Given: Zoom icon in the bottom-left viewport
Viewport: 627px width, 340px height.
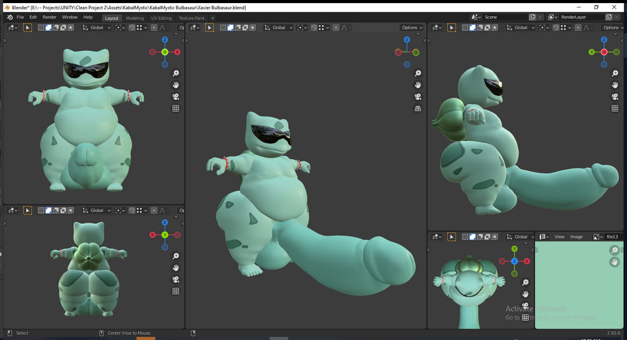Looking at the screenshot, I should click(175, 256).
